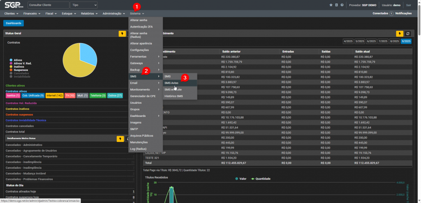Viewport: 421px width, 203px height.
Task: Click the lightning icon in Status Geral panel
Action: (122, 34)
